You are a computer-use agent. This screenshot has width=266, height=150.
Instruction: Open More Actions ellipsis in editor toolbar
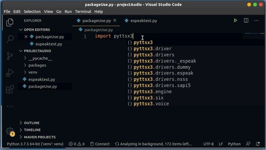(x=256, y=20)
